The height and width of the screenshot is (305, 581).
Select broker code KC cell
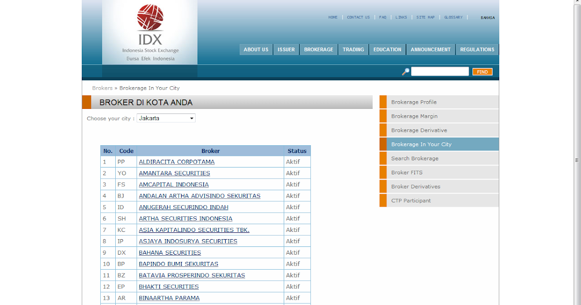tap(126, 230)
